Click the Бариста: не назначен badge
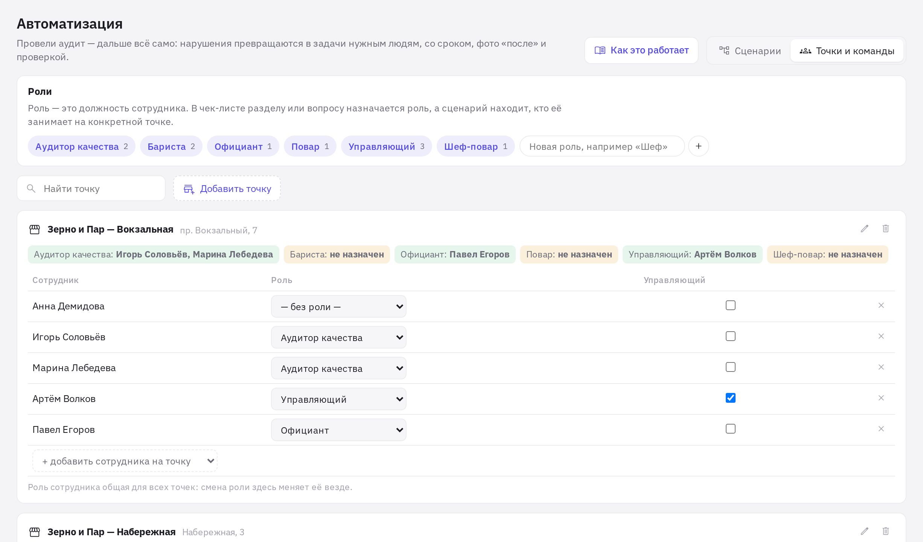Image resolution: width=923 pixels, height=542 pixels. coord(337,254)
